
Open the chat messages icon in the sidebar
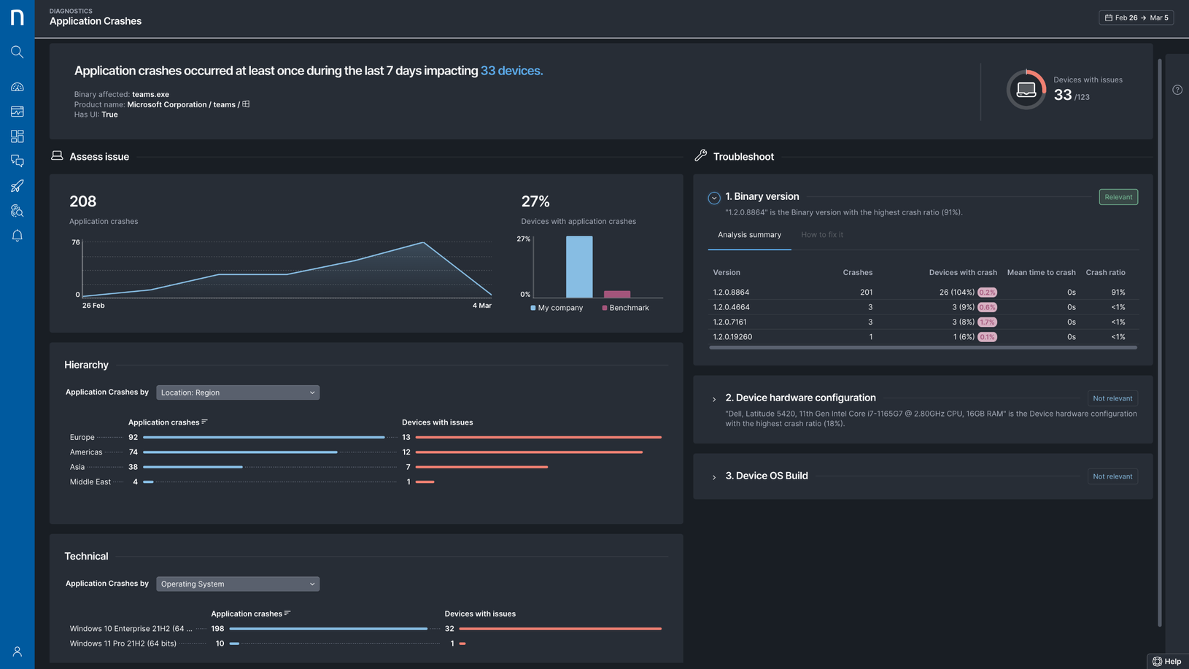[x=17, y=161]
